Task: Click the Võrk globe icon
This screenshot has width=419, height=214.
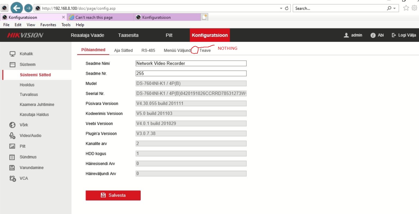Action: point(13,125)
